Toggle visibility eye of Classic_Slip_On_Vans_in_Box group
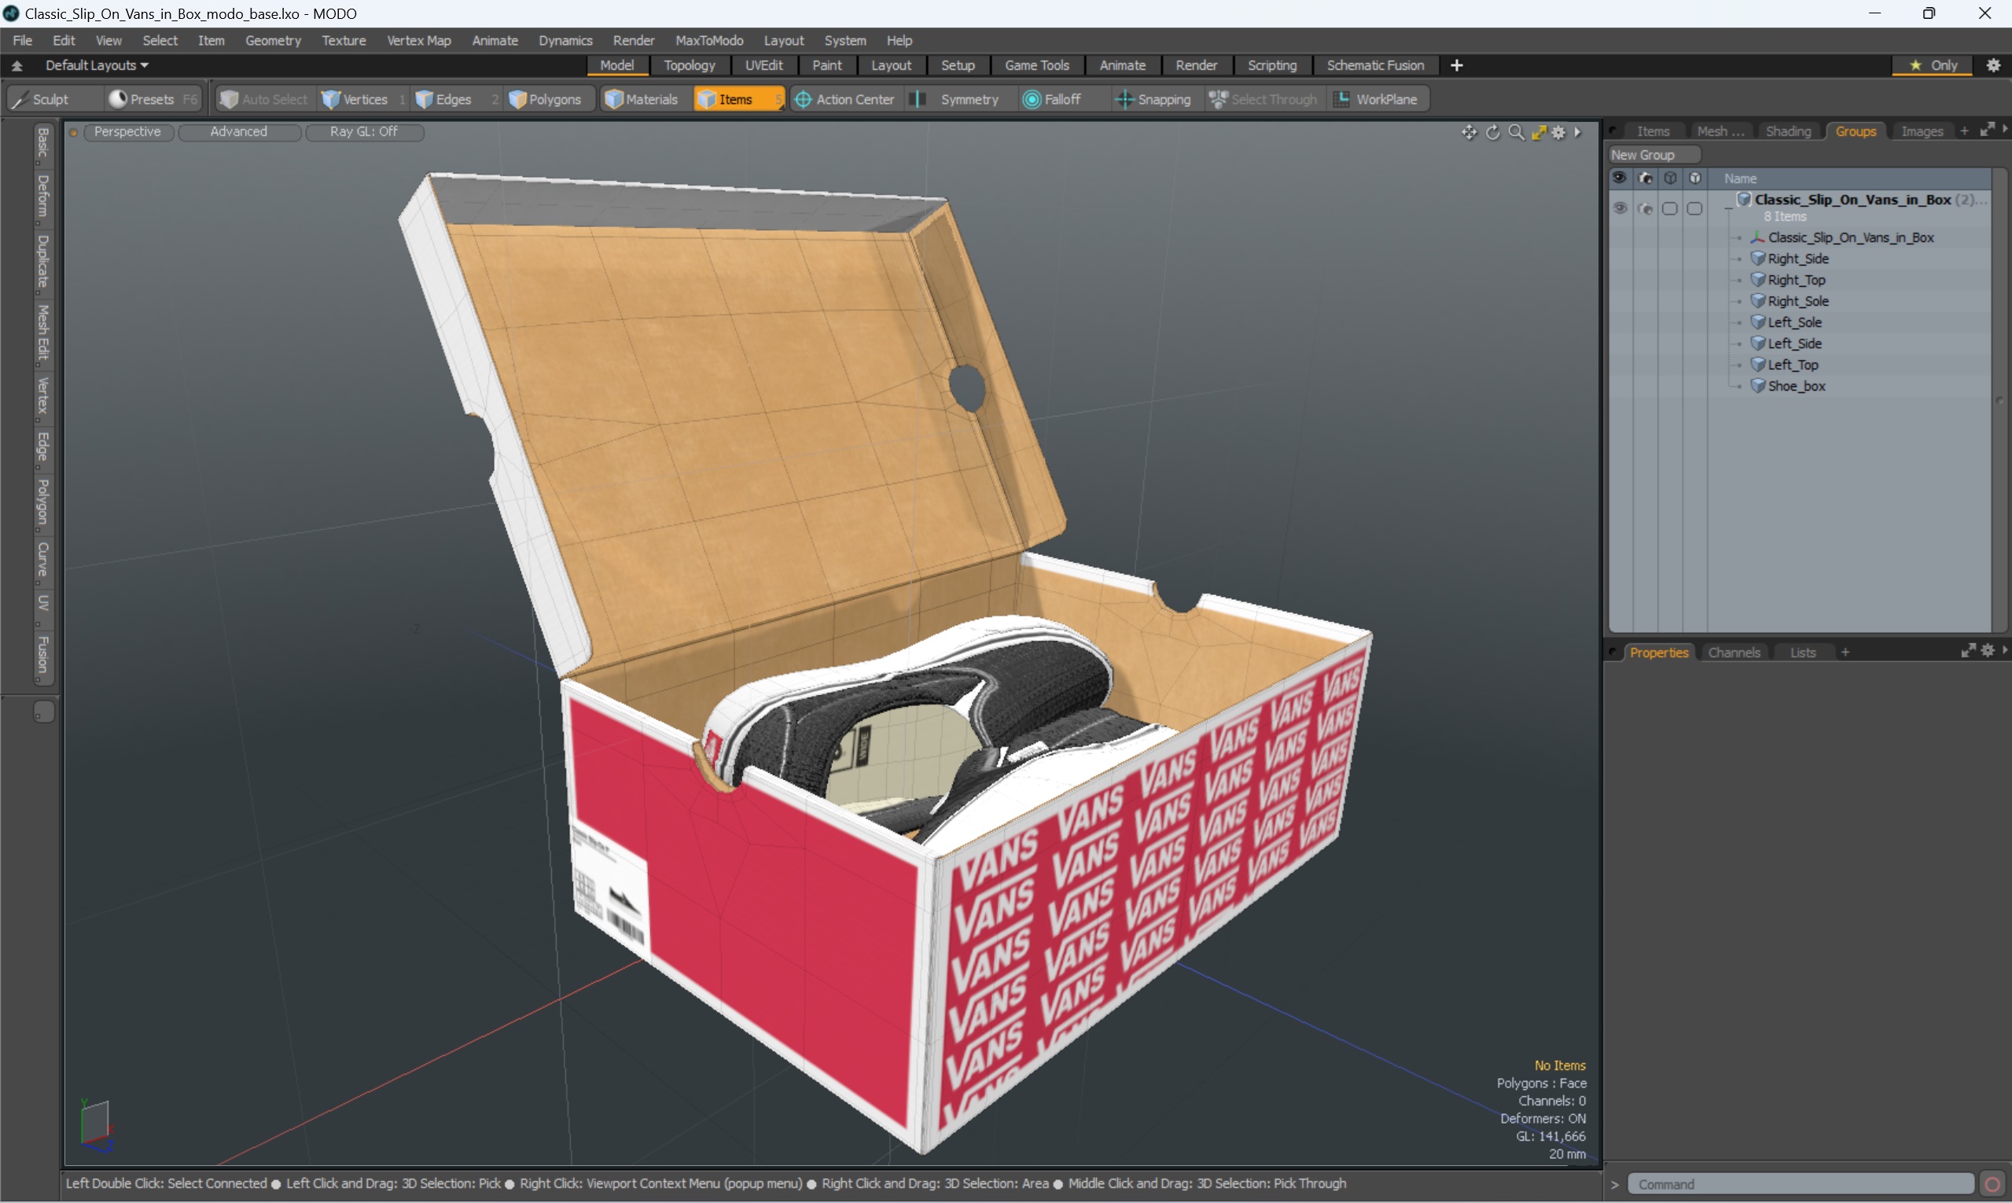 tap(1620, 208)
